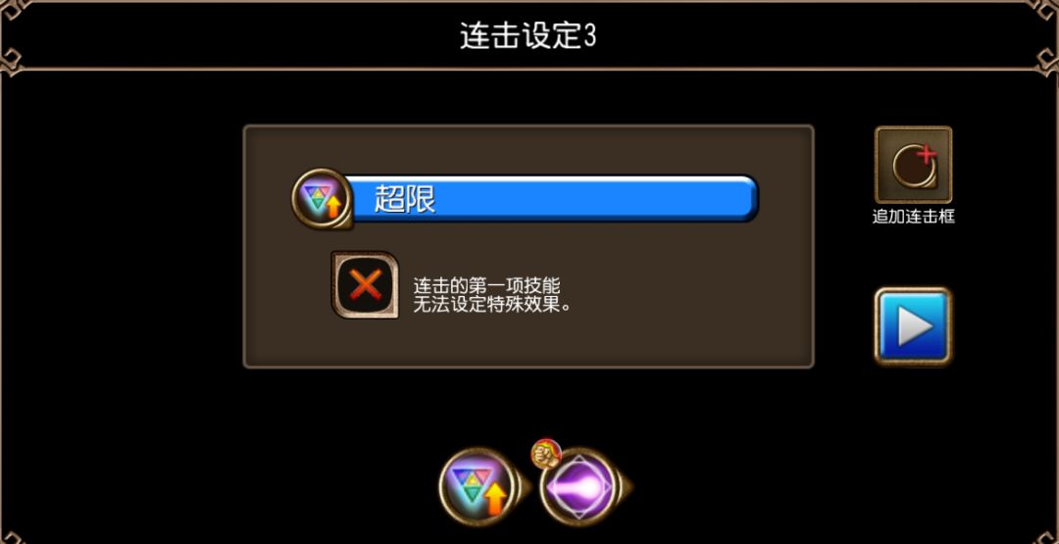Screen dimensions: 1059x544
Task: Select the rainbow triangle skill in the bottom combo row
Action: (x=478, y=486)
